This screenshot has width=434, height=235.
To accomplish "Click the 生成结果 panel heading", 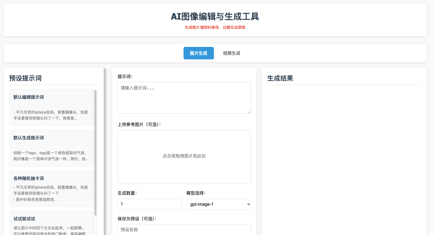I will [x=280, y=78].
